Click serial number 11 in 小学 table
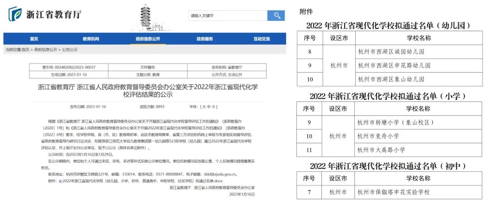Image resolution: width=488 pixels, height=207 pixels. tap(310, 150)
